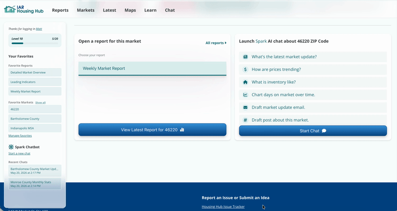Click the Spark link in chat heading
Image resolution: width=397 pixels, height=211 pixels.
pyautogui.click(x=261, y=41)
